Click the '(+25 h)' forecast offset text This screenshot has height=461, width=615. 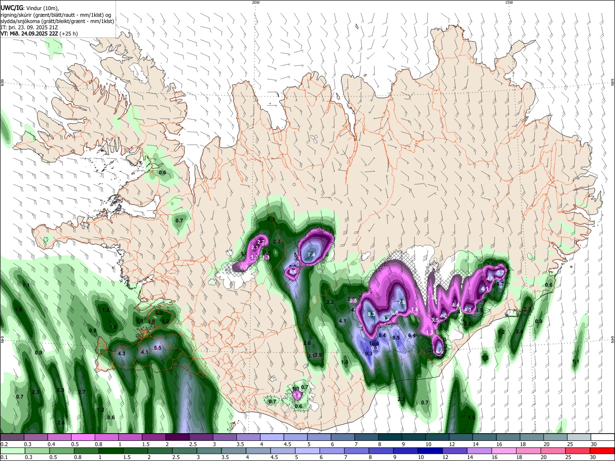tap(69, 34)
